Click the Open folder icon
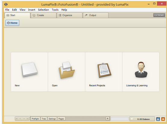This screenshot has width=167, height=124. pyautogui.click(x=67, y=70)
